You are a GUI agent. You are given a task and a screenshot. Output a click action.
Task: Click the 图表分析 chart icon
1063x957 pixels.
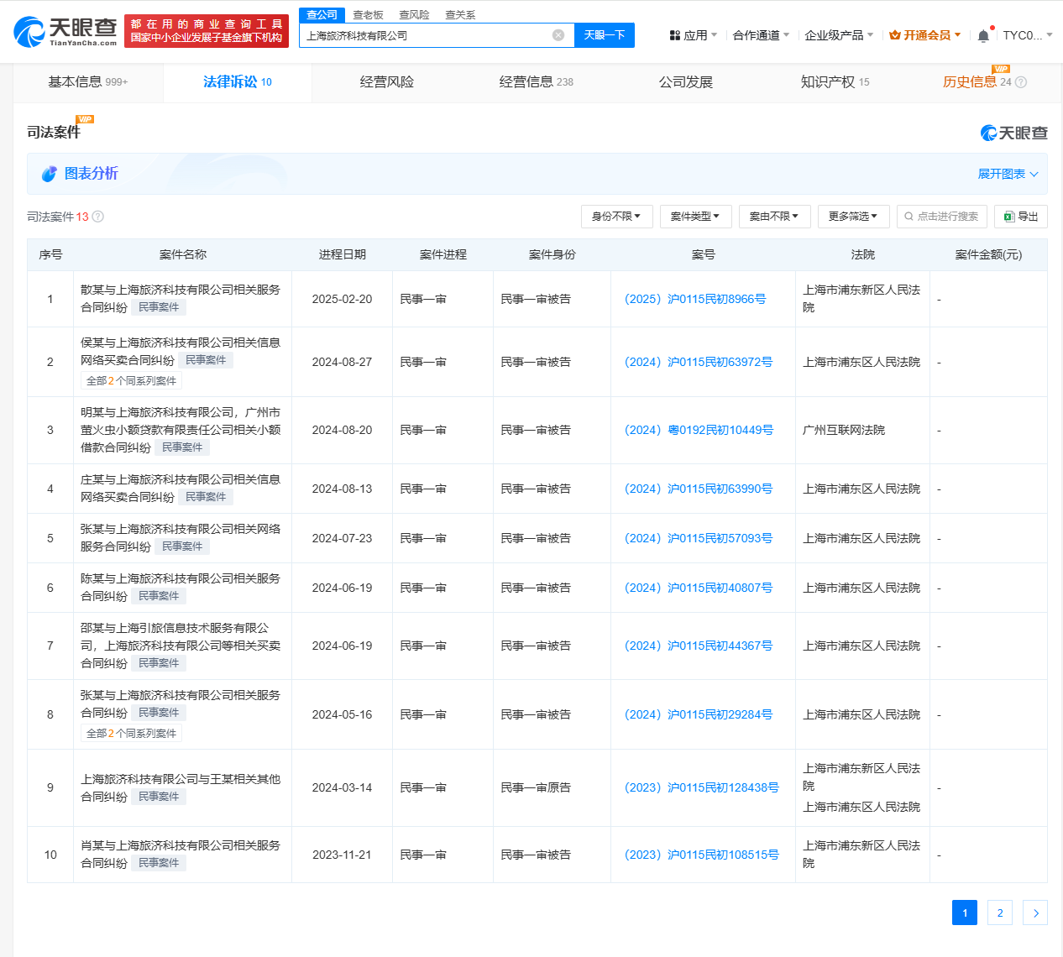point(50,174)
